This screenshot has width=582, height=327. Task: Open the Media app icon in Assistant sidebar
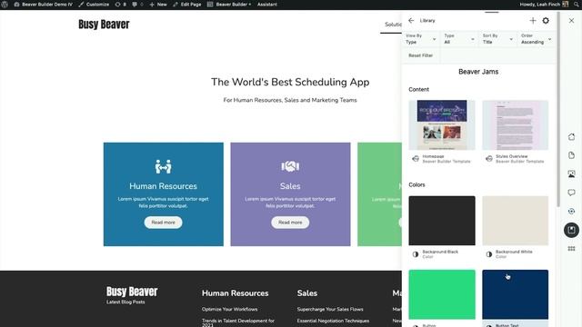572,173
